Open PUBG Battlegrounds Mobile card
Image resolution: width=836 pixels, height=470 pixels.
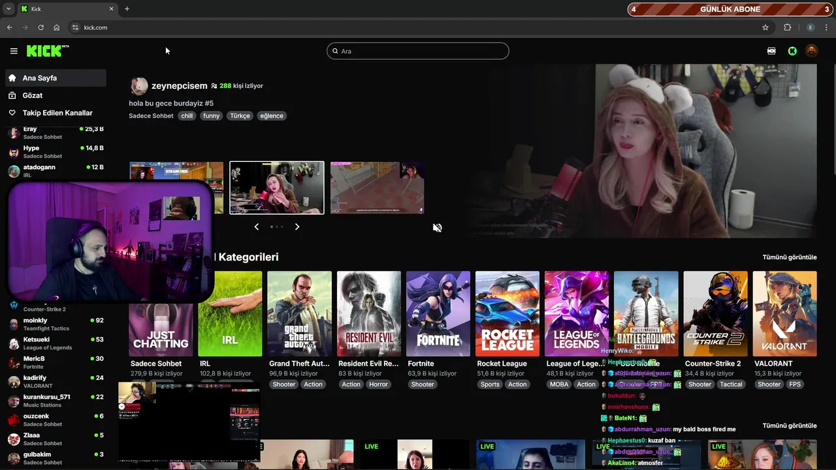tap(646, 313)
